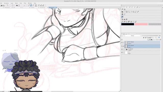Select the Frame border tool icon

pyautogui.click(x=127, y=22)
